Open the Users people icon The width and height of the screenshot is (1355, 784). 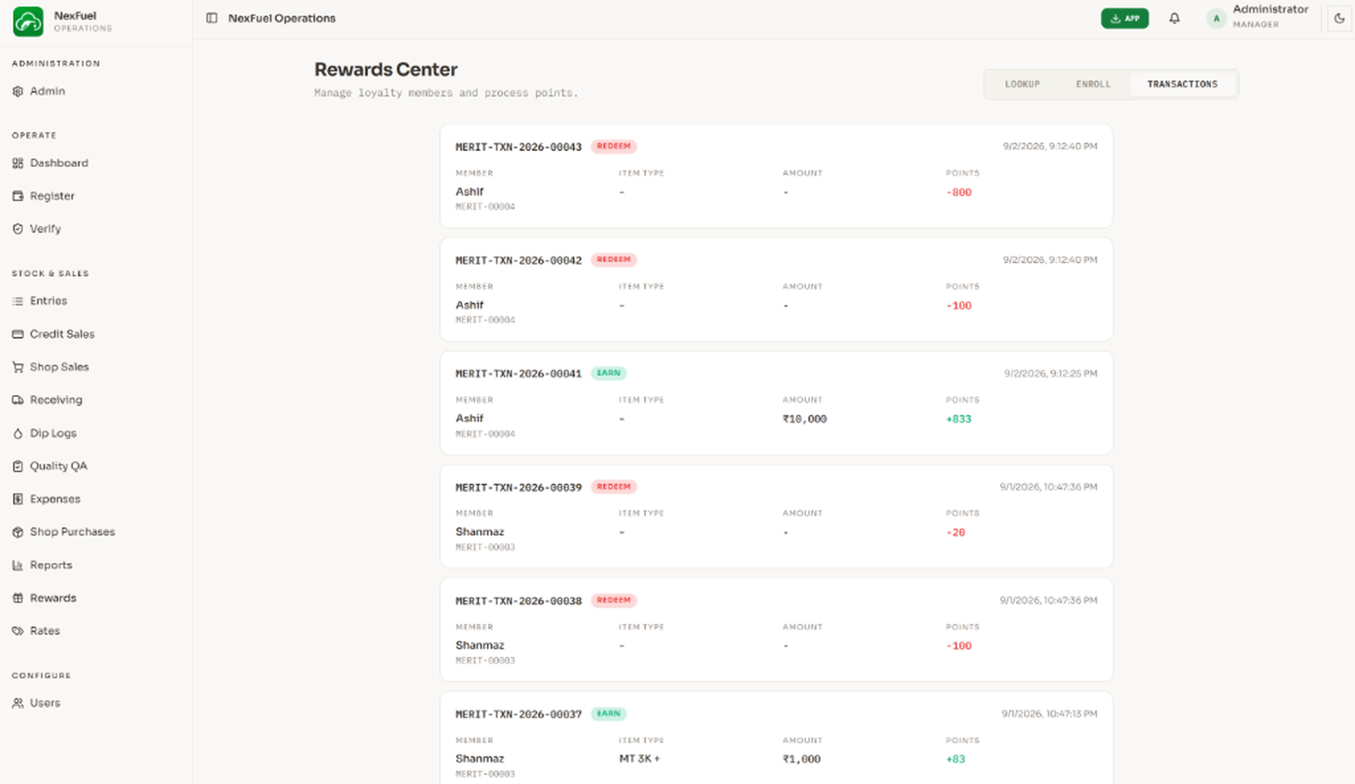tap(18, 703)
